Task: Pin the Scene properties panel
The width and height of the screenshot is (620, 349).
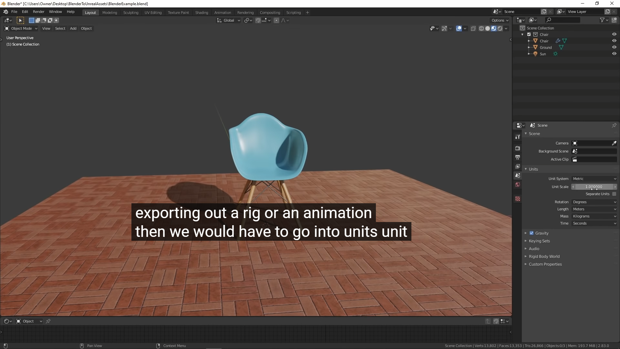Action: click(614, 125)
